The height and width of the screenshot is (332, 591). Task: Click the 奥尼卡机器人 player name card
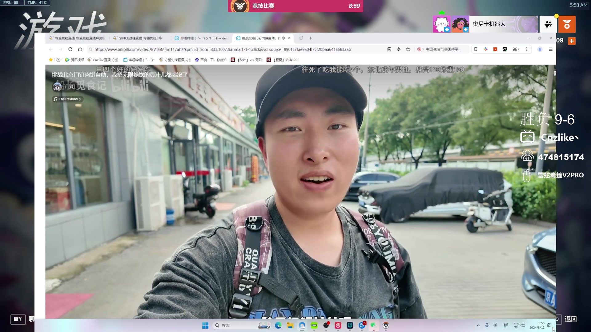(x=504, y=24)
